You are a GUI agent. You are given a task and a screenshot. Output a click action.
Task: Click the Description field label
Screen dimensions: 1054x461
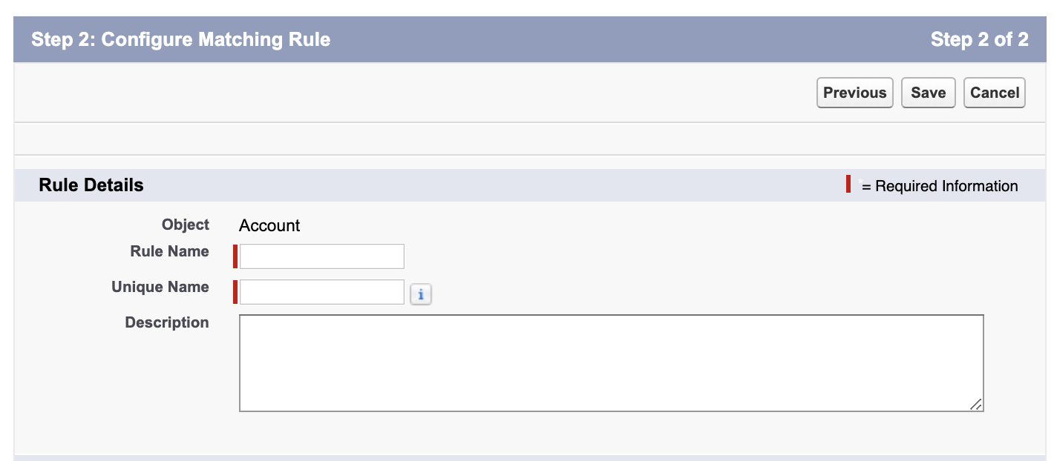coord(167,322)
